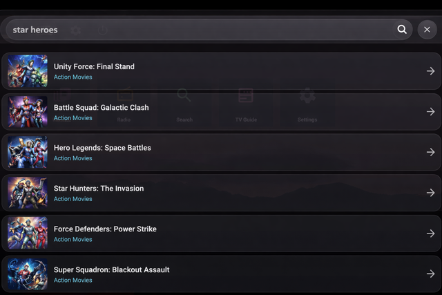Select the Star Hunters: The Invasion title
442x295 pixels.
click(x=99, y=188)
